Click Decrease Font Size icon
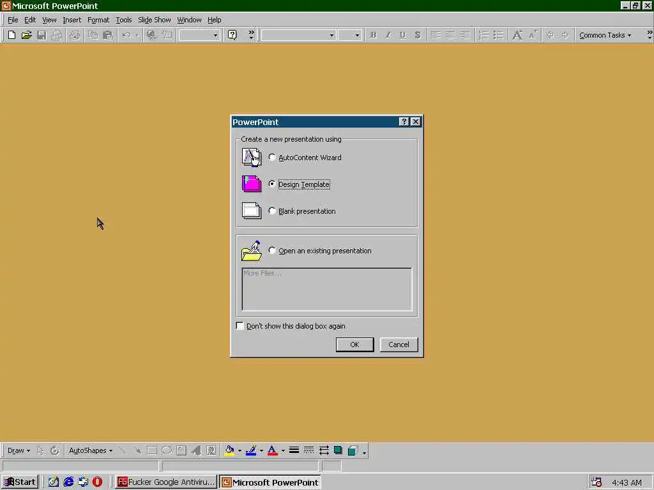654x490 pixels. coord(533,35)
